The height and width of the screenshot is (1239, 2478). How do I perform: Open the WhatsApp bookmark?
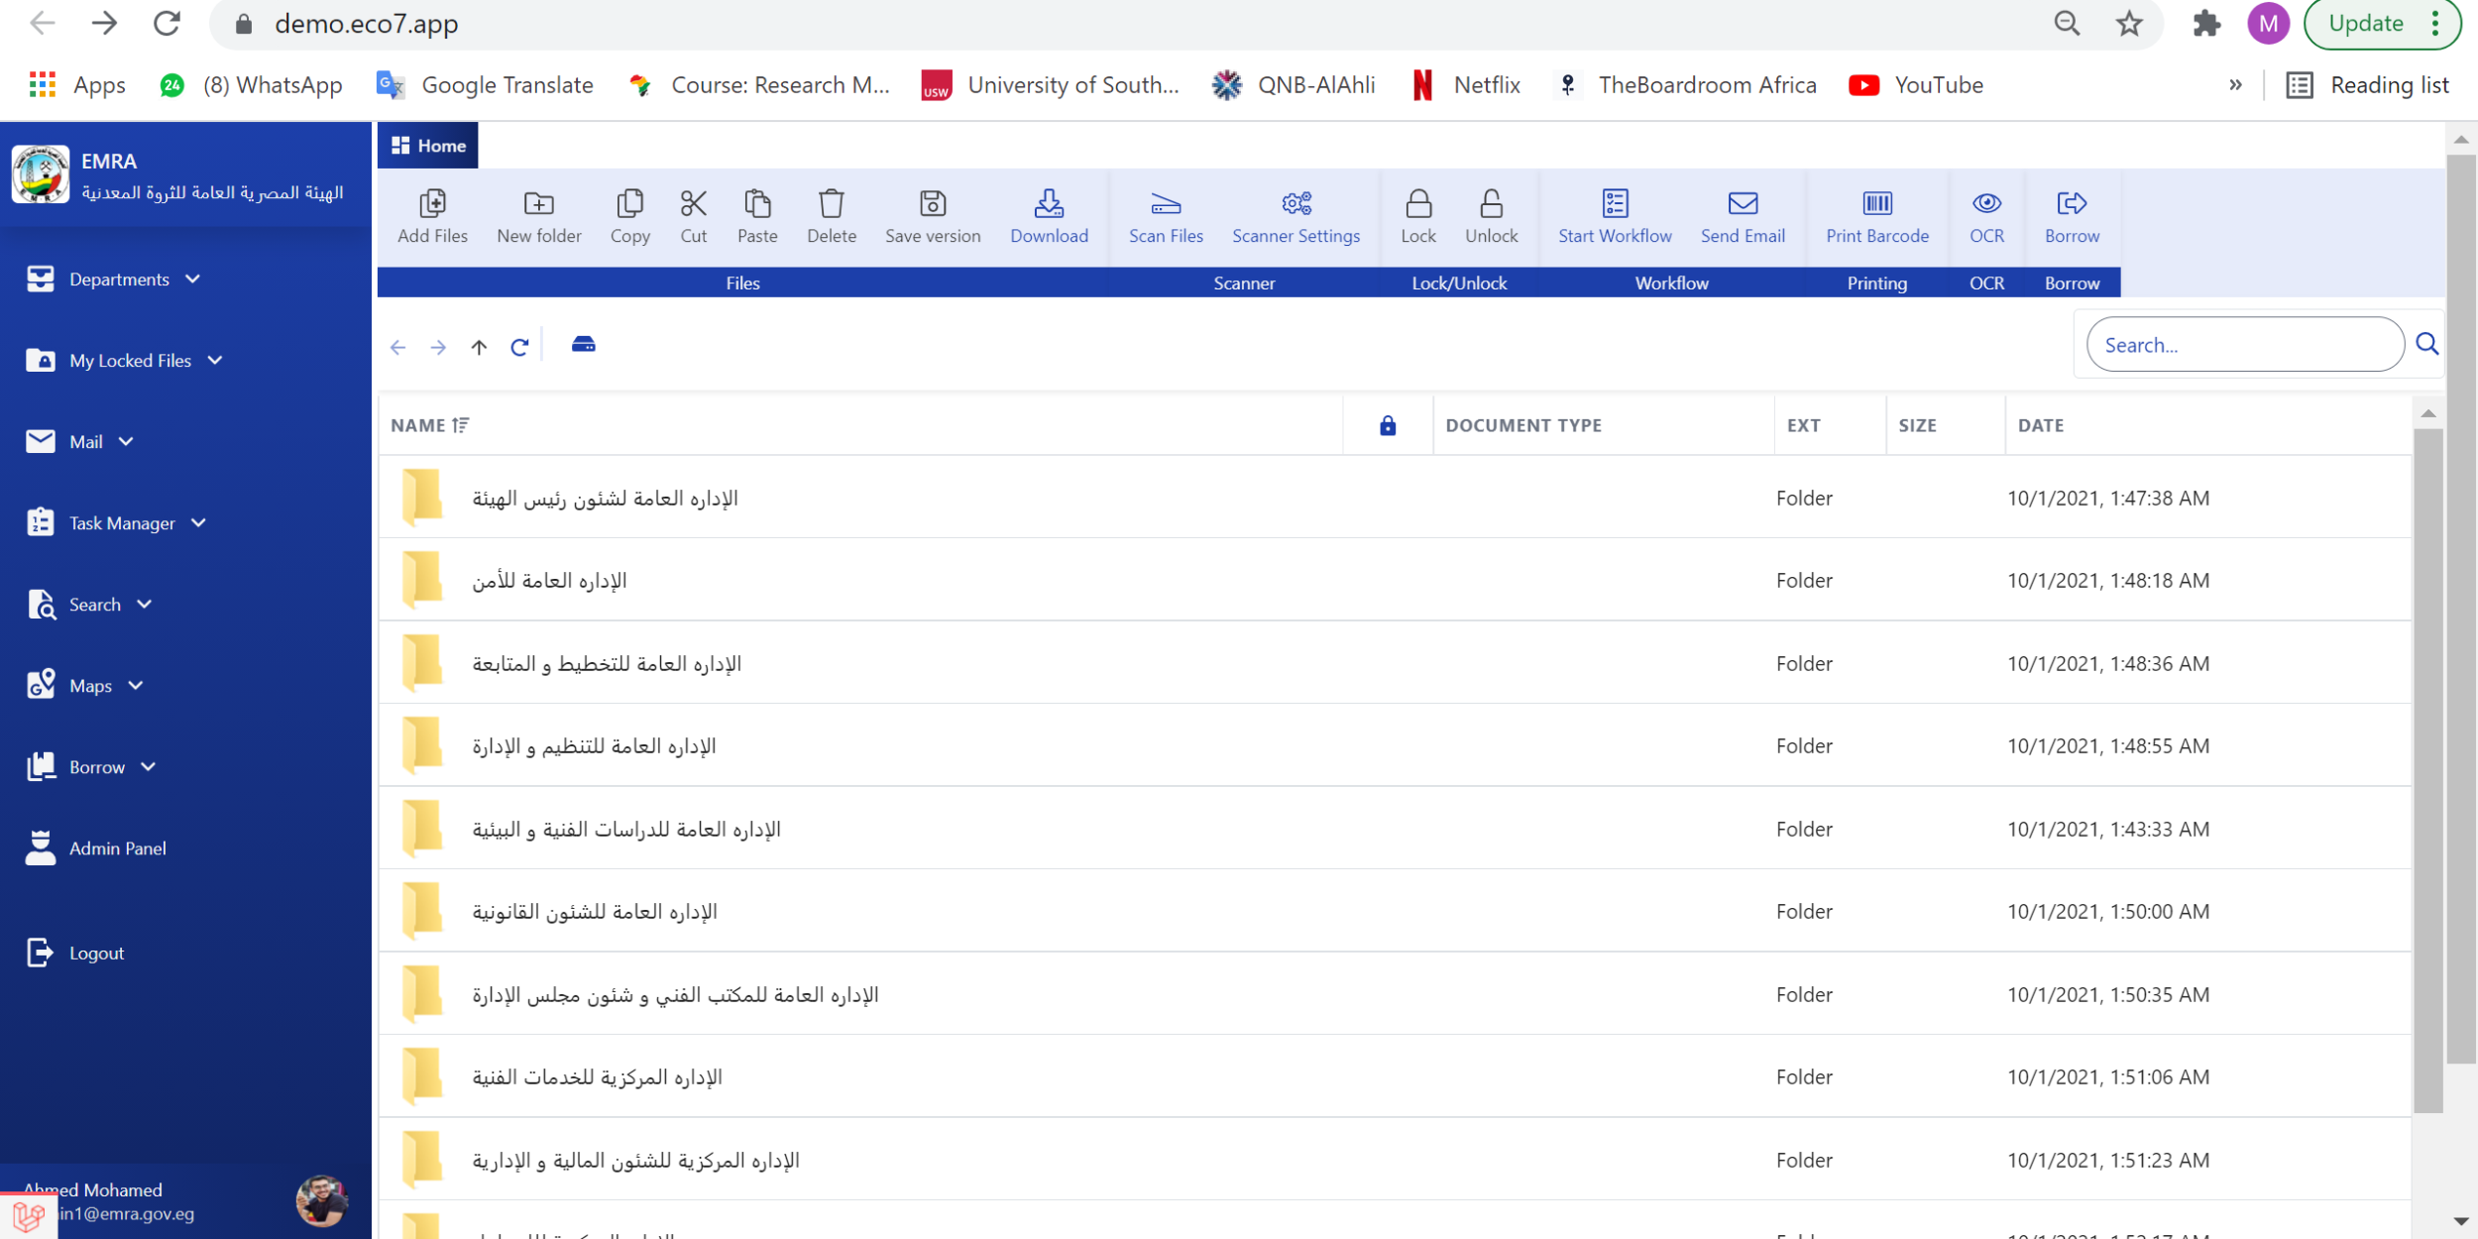pos(251,85)
